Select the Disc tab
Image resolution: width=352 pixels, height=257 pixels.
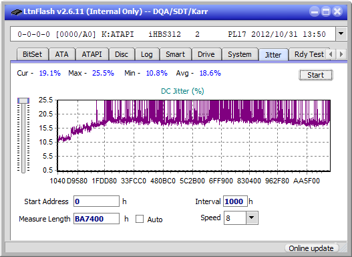[x=122, y=54]
